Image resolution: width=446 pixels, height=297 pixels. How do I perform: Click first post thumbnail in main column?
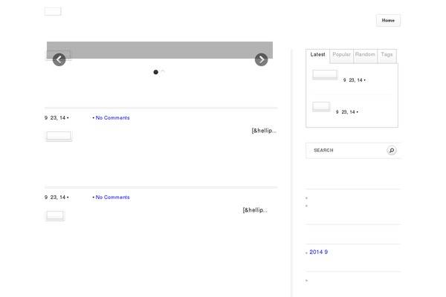coord(59,136)
